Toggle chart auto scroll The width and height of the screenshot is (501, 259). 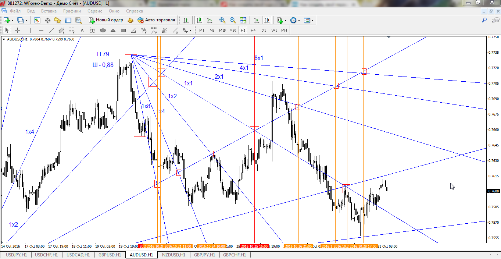coord(257,20)
